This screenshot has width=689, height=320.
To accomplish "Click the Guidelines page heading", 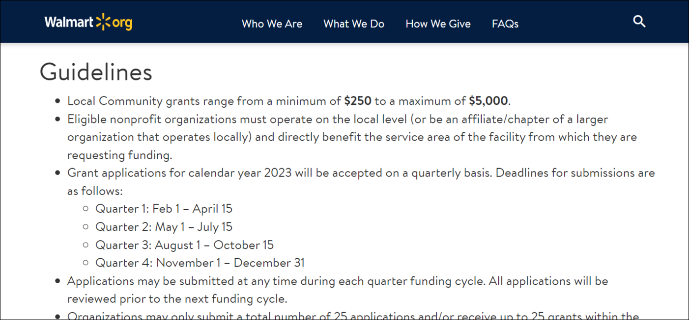I will (96, 72).
